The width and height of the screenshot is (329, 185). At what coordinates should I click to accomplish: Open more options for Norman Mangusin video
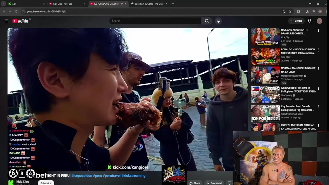pyautogui.click(x=318, y=69)
